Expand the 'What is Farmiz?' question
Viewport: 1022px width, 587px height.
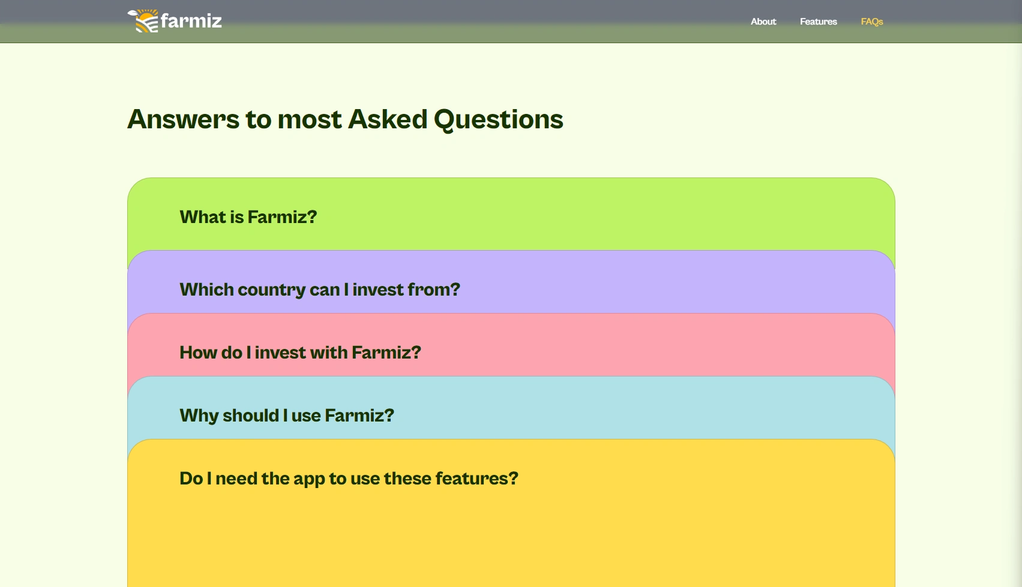pos(511,215)
